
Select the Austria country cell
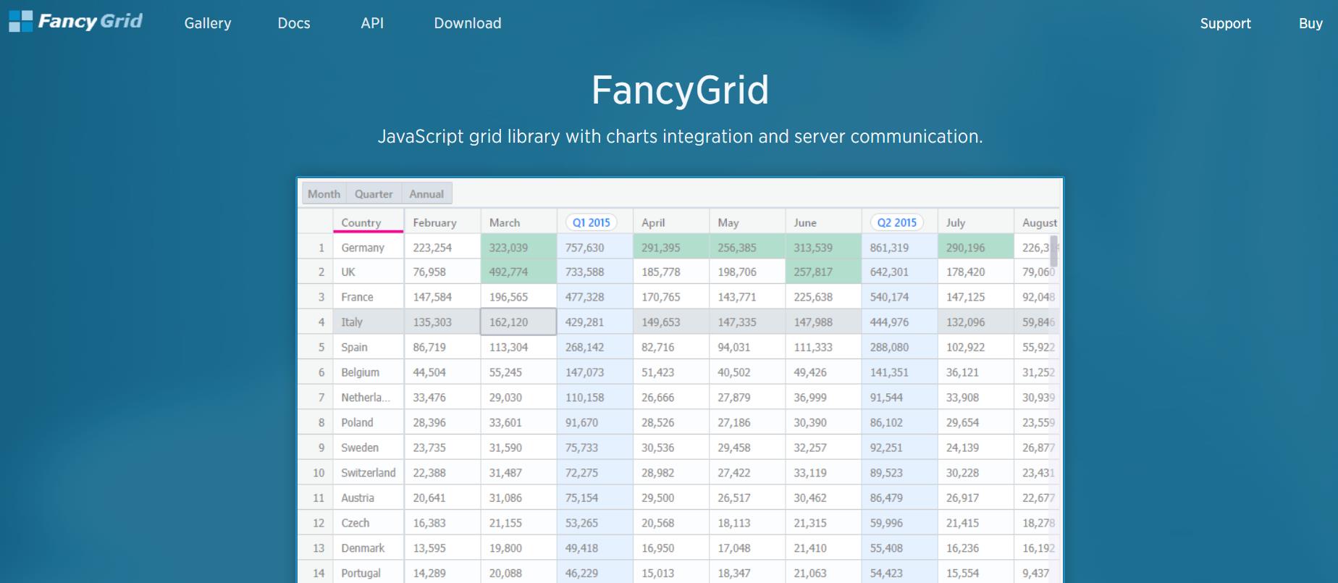pos(368,498)
